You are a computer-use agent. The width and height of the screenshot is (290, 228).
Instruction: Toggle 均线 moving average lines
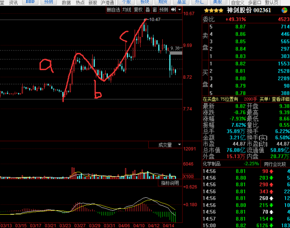(x=127, y=10)
